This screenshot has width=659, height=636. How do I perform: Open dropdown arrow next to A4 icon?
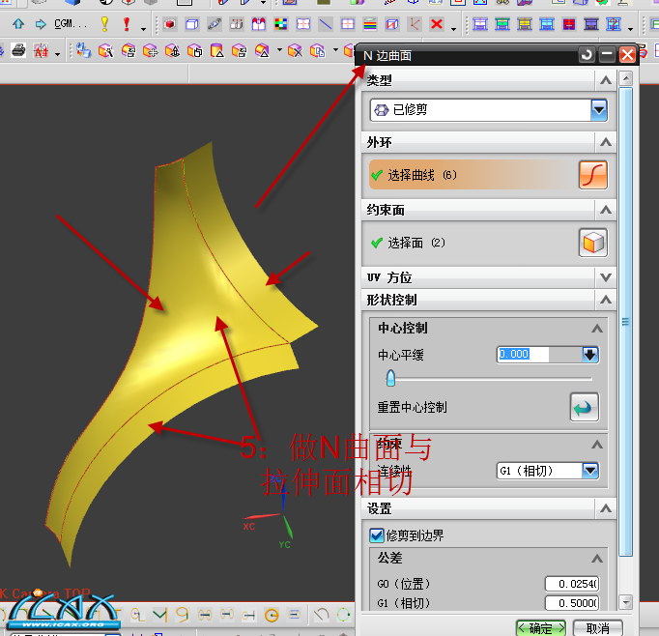(57, 54)
